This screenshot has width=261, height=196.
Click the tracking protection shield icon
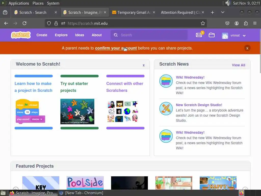point(49,23)
